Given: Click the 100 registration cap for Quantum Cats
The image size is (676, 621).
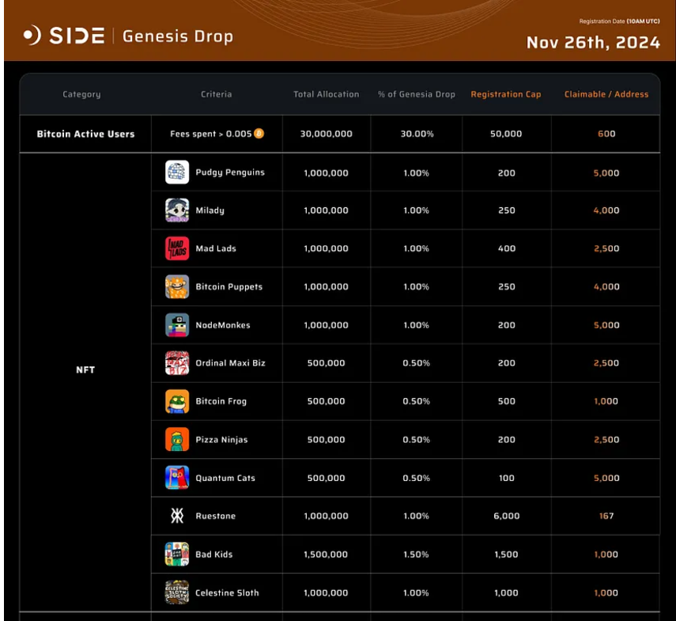Looking at the screenshot, I should click(x=507, y=478).
